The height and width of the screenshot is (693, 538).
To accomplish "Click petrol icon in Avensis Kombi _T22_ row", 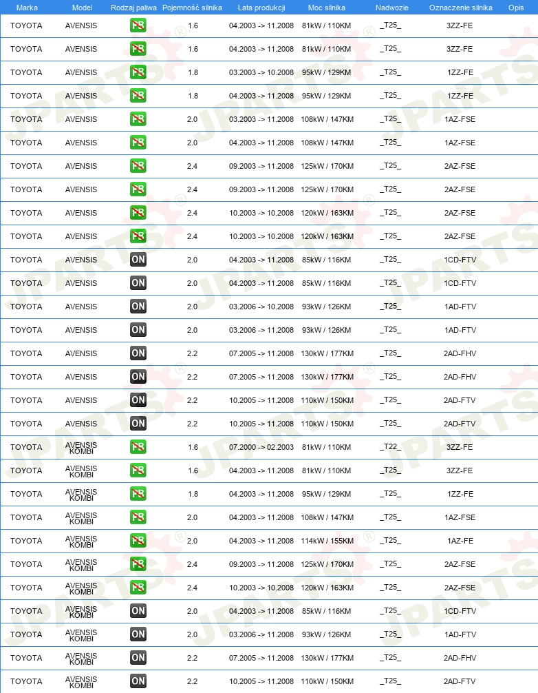I will tap(138, 447).
